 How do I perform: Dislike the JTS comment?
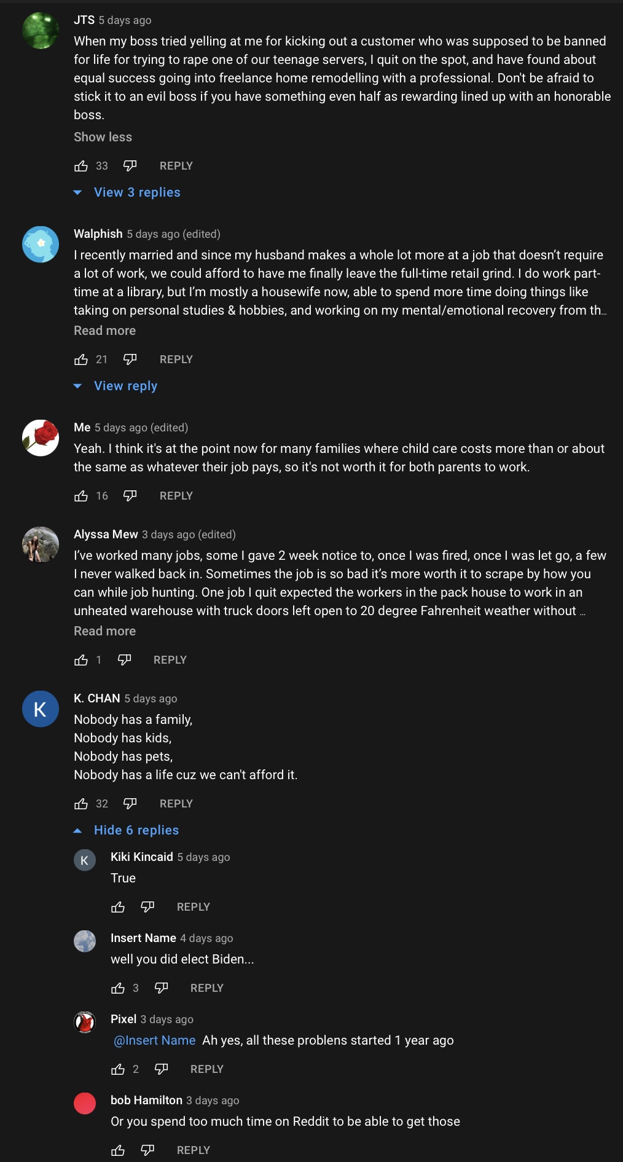tap(130, 166)
